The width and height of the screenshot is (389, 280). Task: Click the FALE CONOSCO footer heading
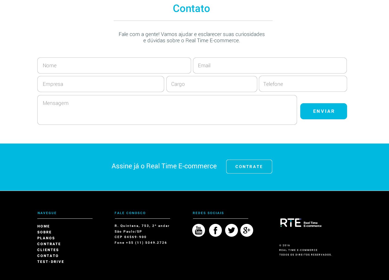(x=130, y=213)
